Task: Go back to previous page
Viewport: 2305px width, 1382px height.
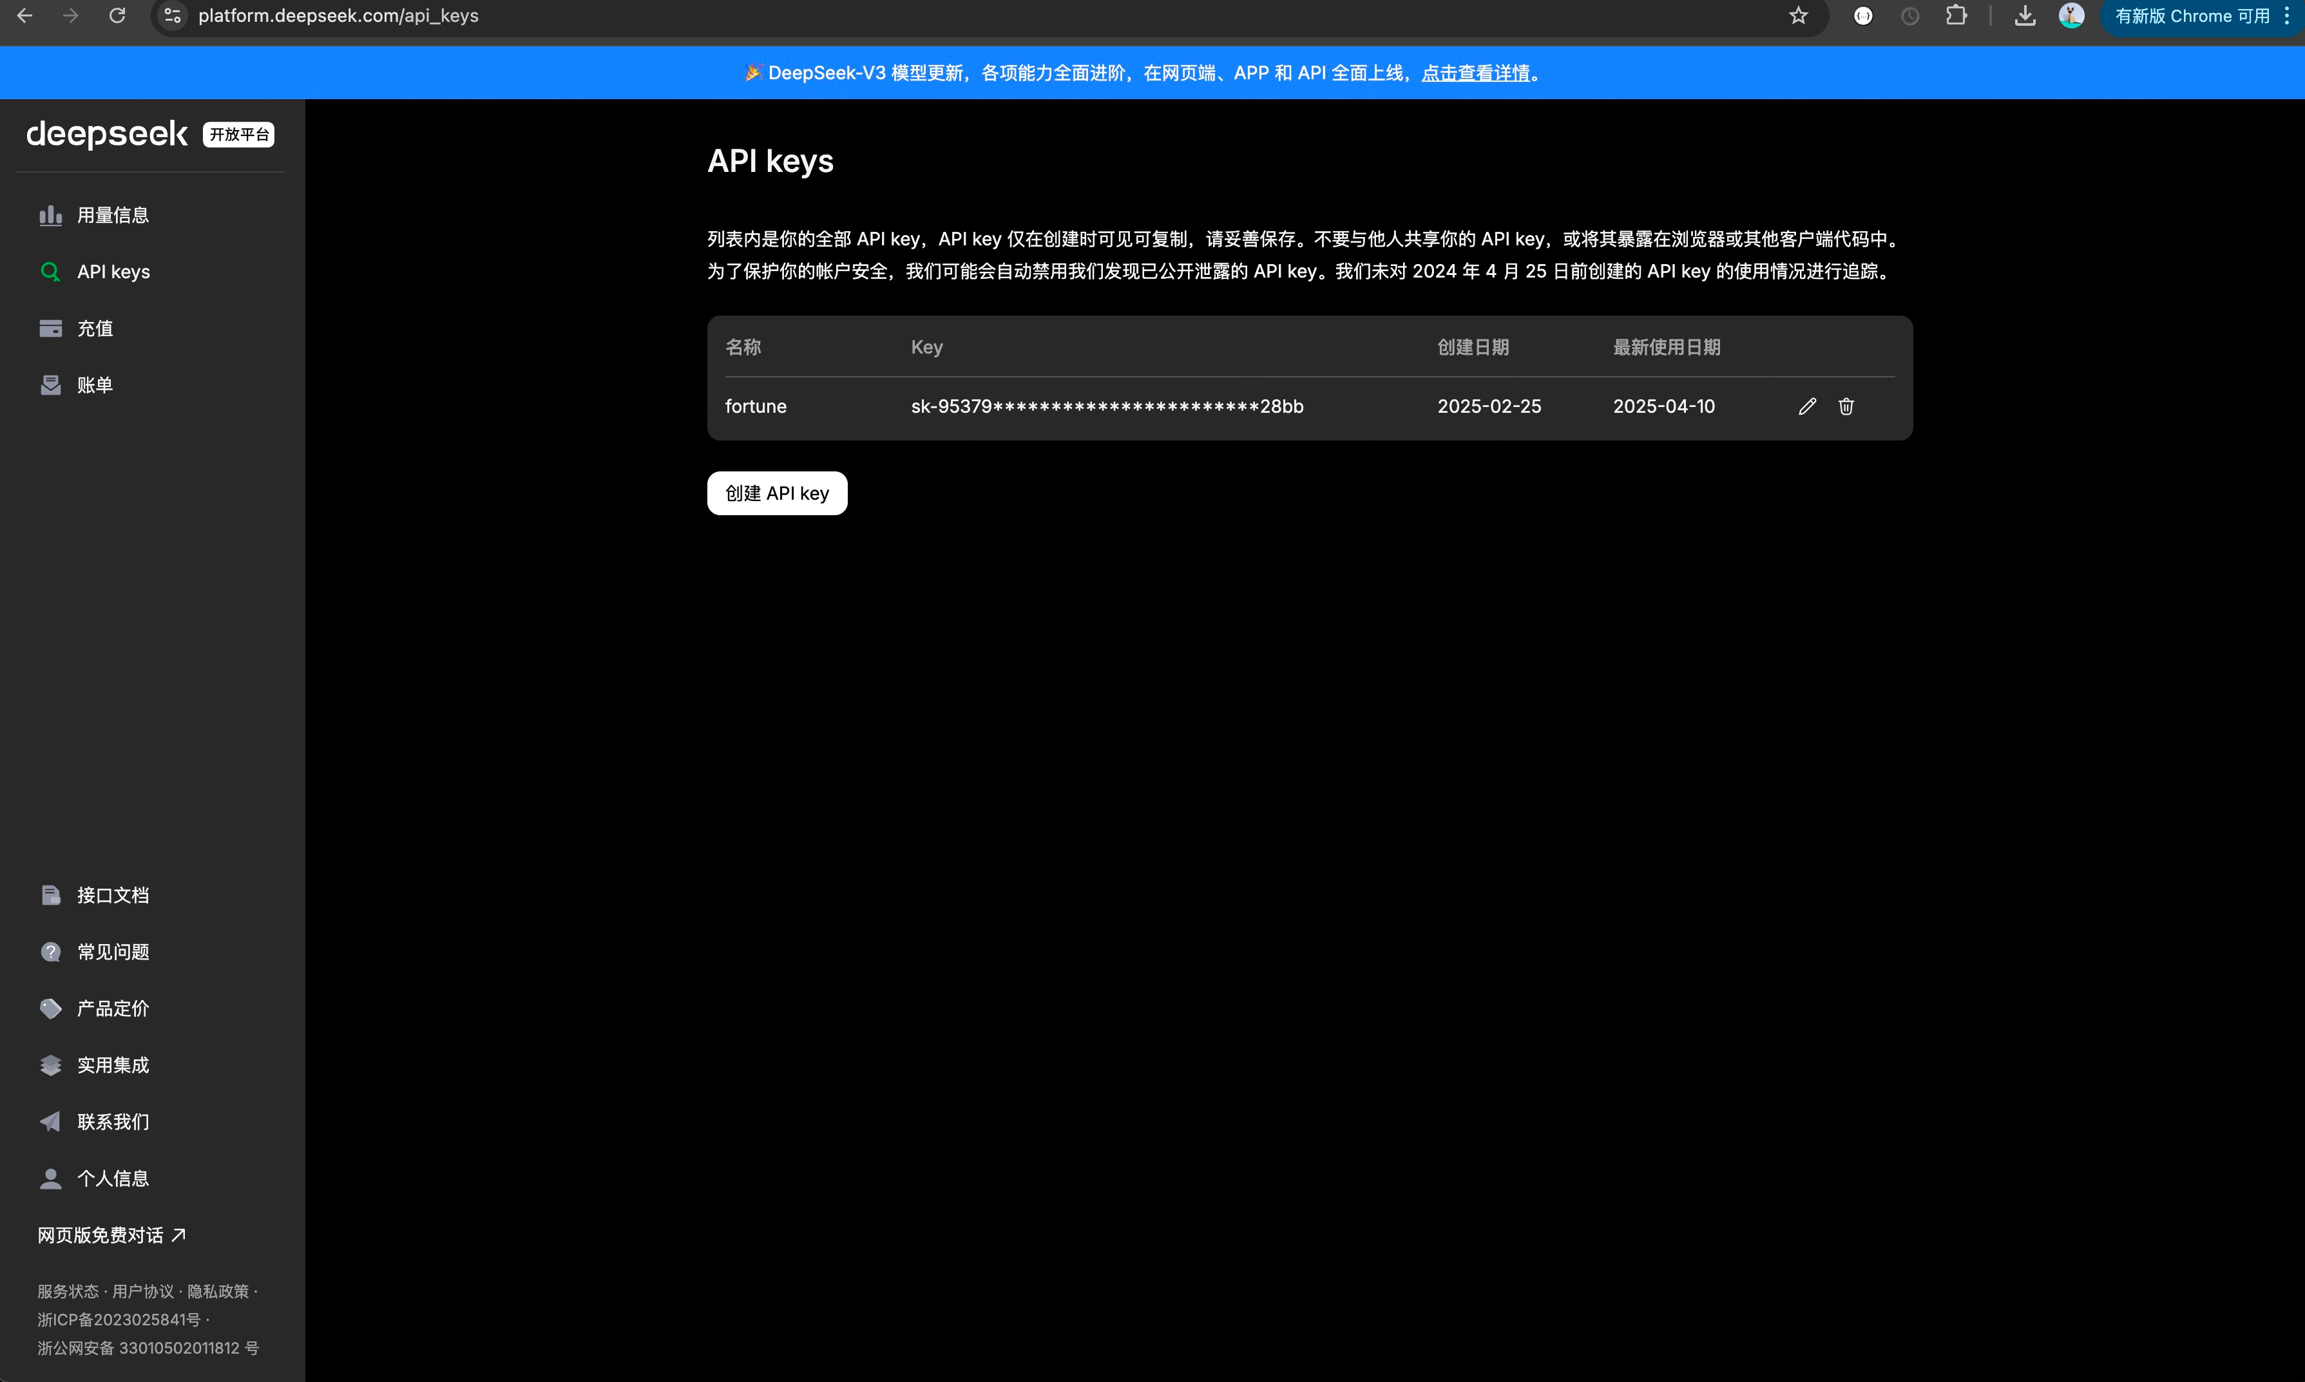Action: click(x=25, y=16)
